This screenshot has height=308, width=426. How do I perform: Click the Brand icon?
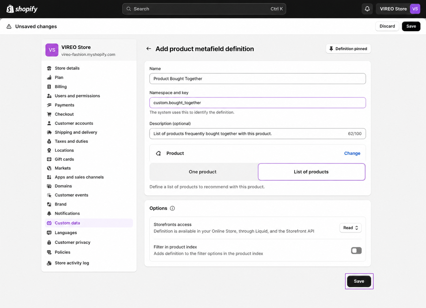pos(49,204)
